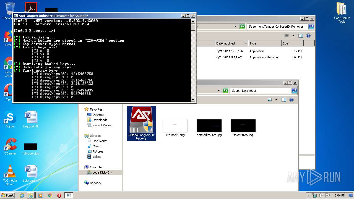The height and width of the screenshot is (199, 354).
Task: Open replysome.rtf desktop document
Action: tap(31, 174)
